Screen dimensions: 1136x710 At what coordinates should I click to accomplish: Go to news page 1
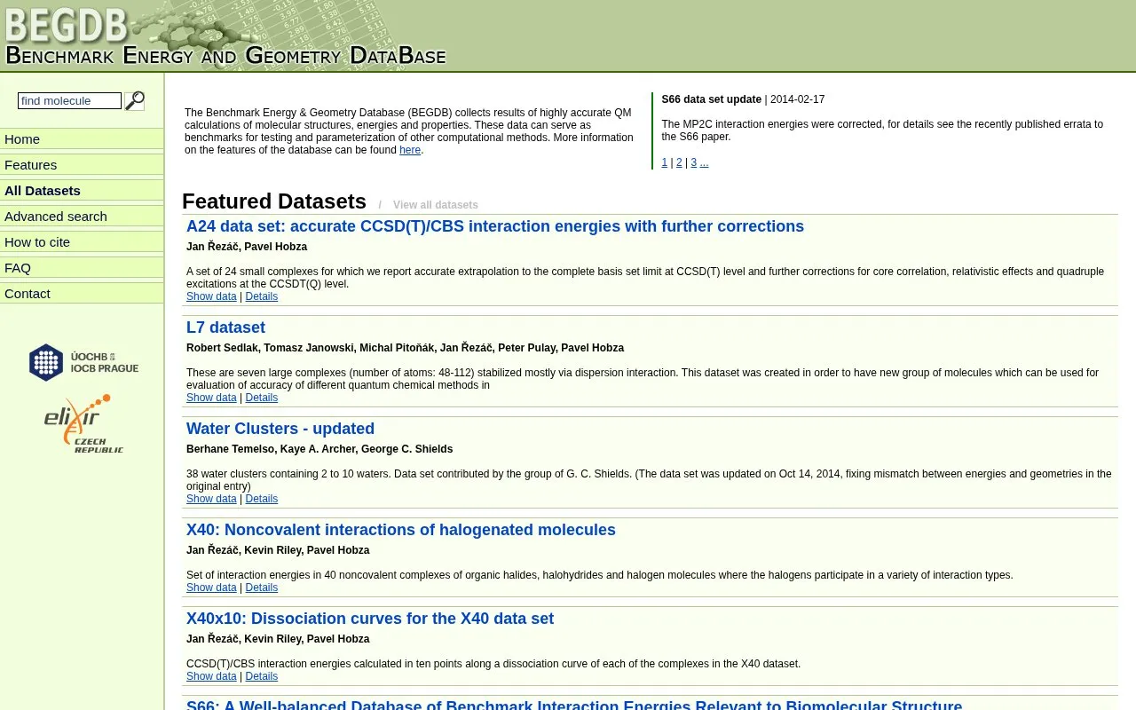[x=665, y=162]
